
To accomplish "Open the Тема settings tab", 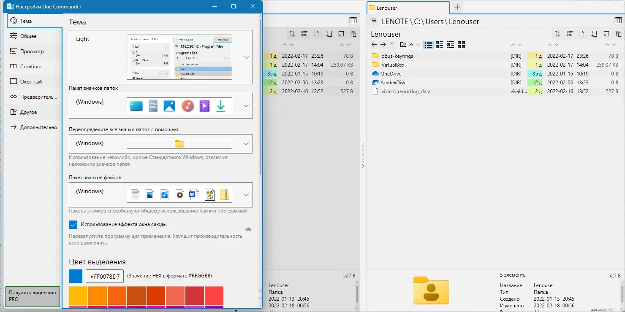I will click(x=35, y=21).
